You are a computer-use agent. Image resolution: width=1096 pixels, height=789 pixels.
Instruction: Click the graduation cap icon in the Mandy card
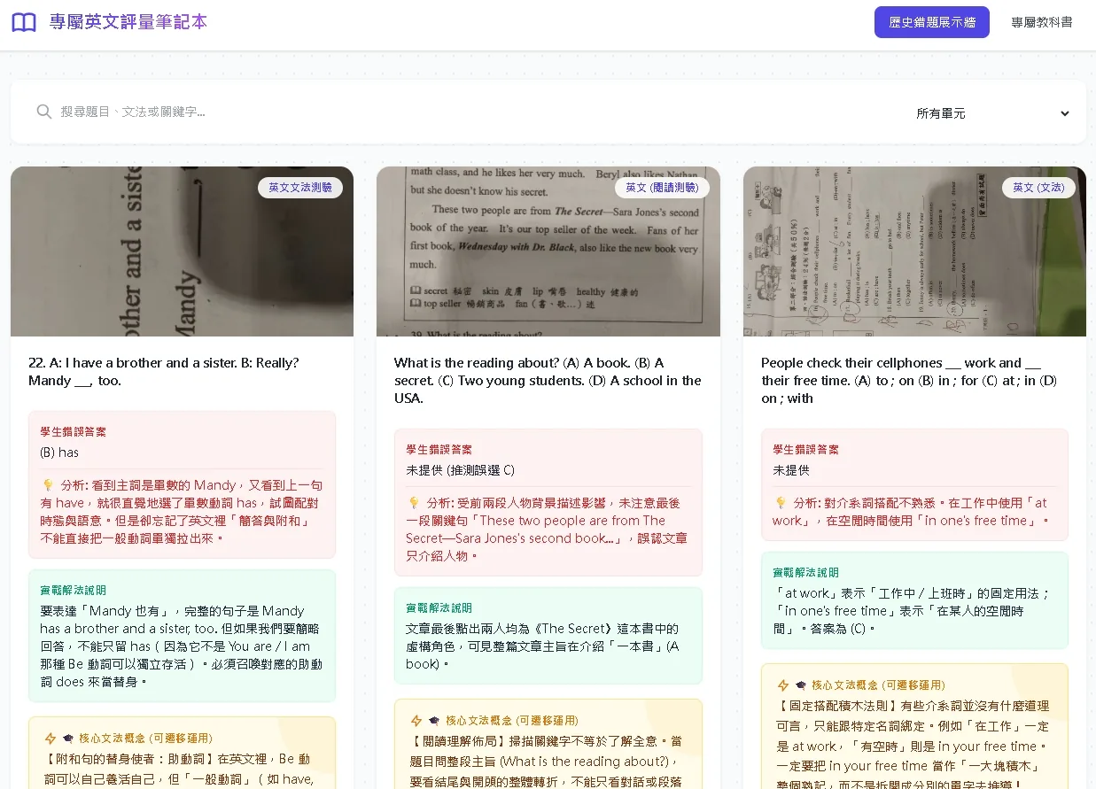point(68,739)
